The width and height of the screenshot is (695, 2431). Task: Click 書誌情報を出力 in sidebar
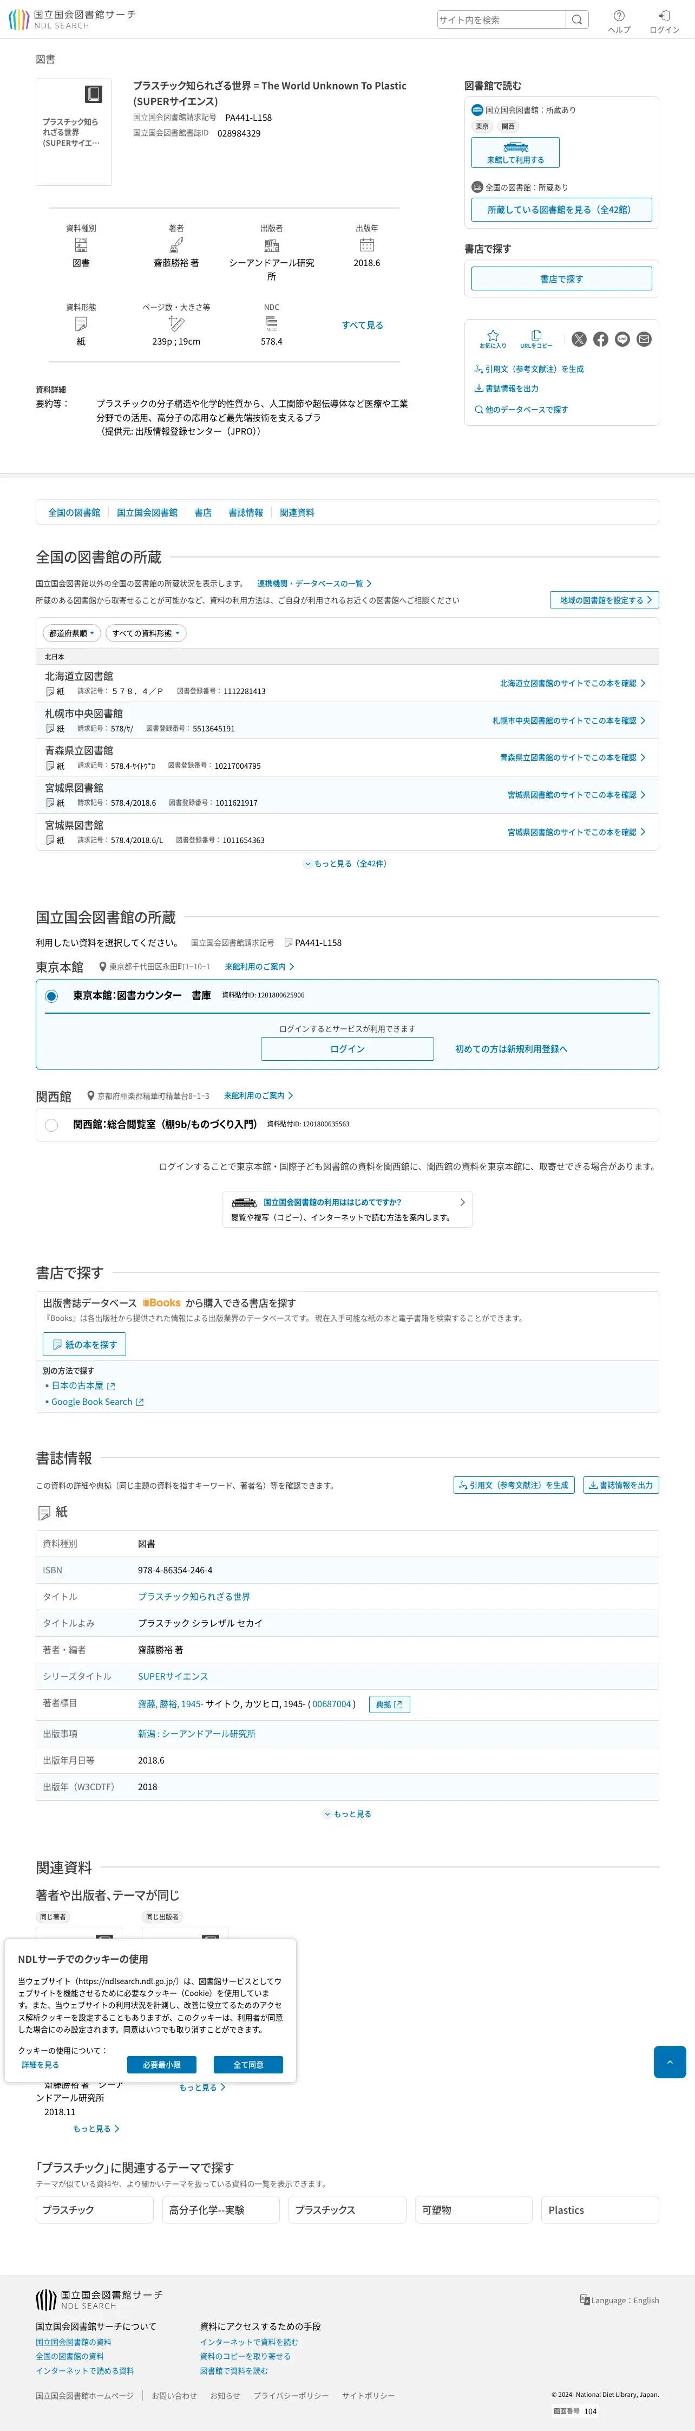[x=507, y=389]
